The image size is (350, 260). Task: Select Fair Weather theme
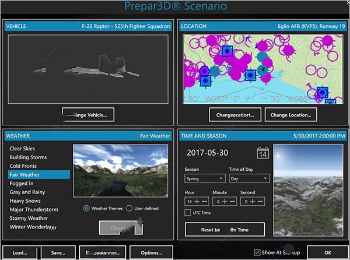39,175
